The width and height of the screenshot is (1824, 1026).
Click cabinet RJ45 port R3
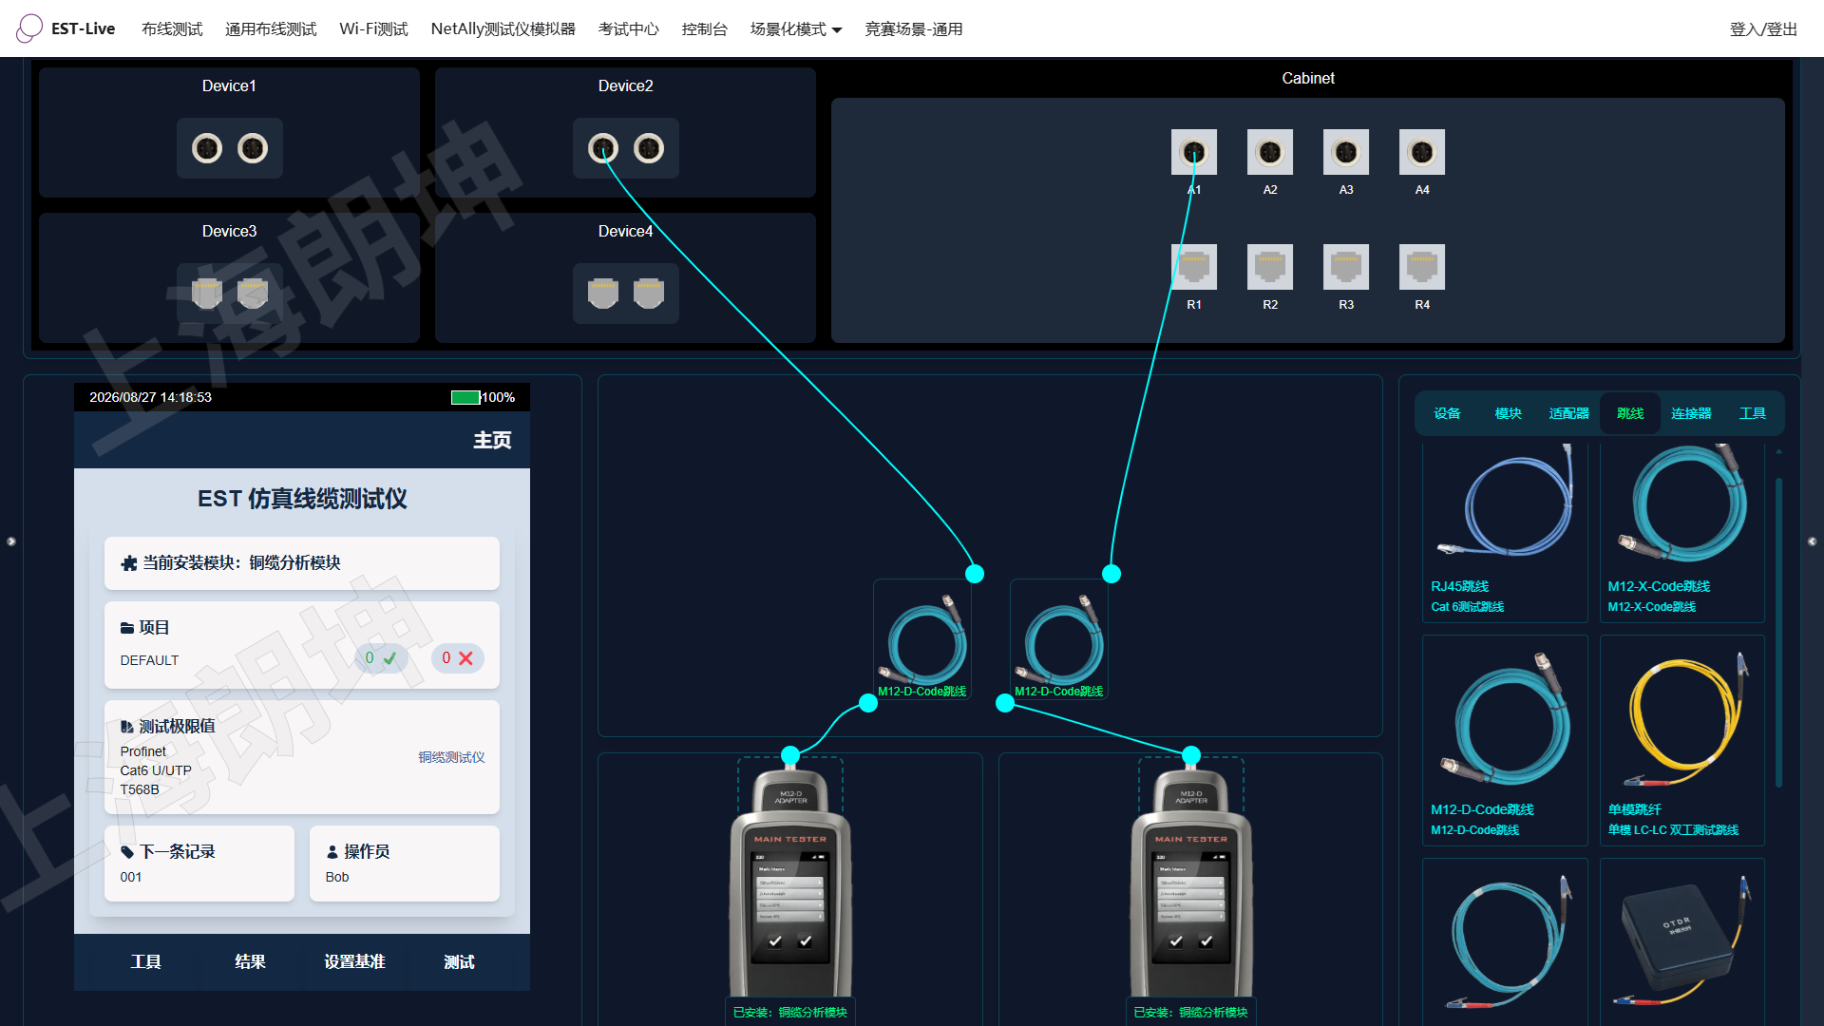tap(1346, 267)
